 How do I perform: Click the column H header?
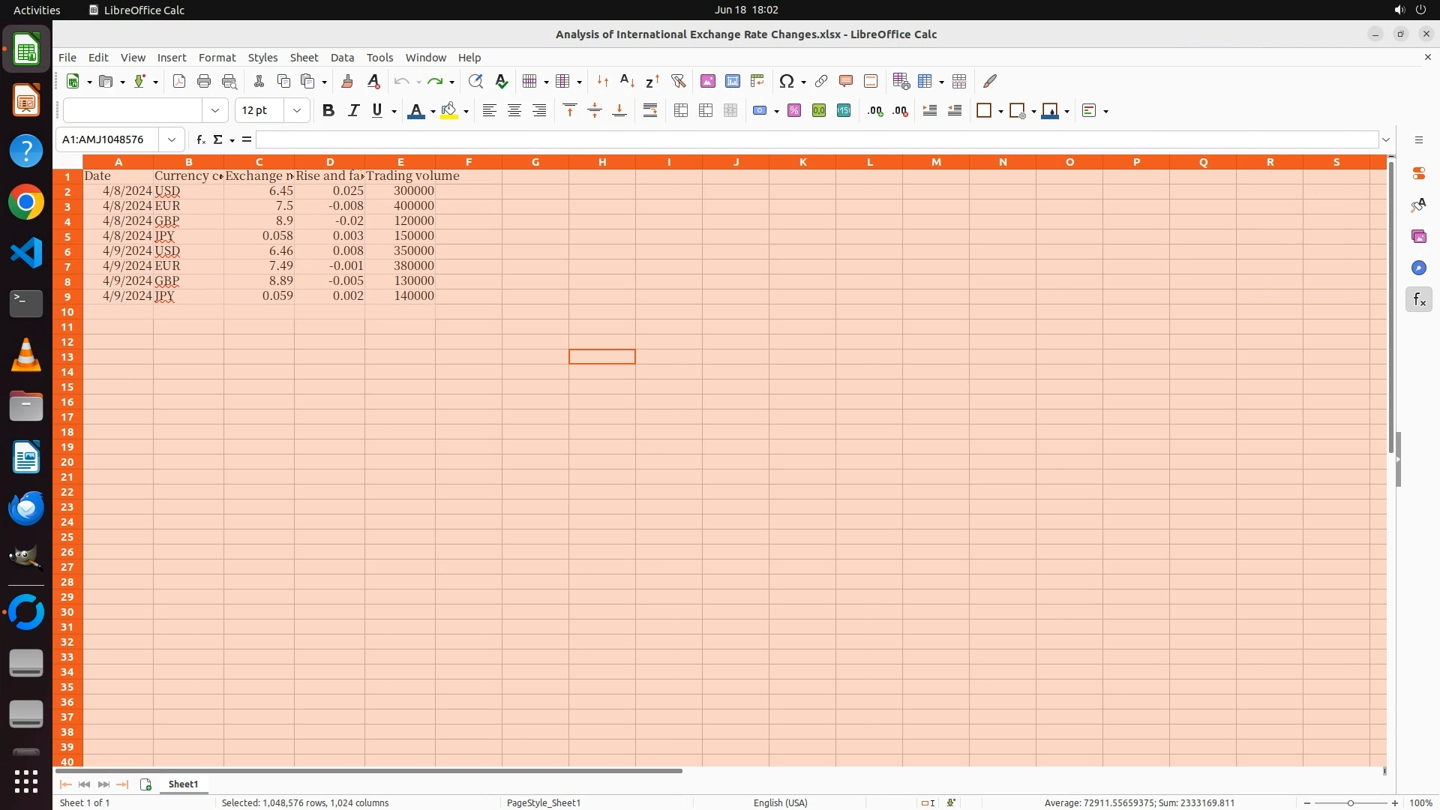click(601, 162)
